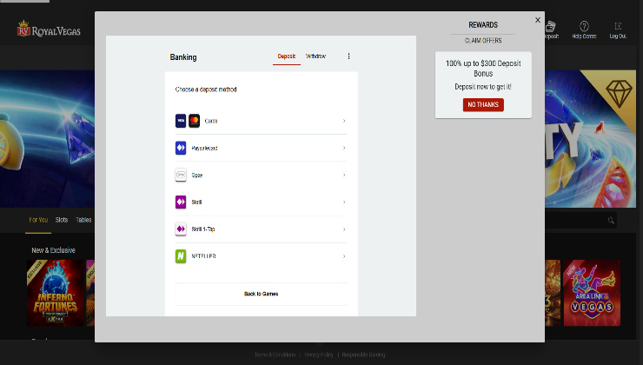Click the Royal Vegas logo
Viewport: 643px width, 365px height.
point(49,30)
